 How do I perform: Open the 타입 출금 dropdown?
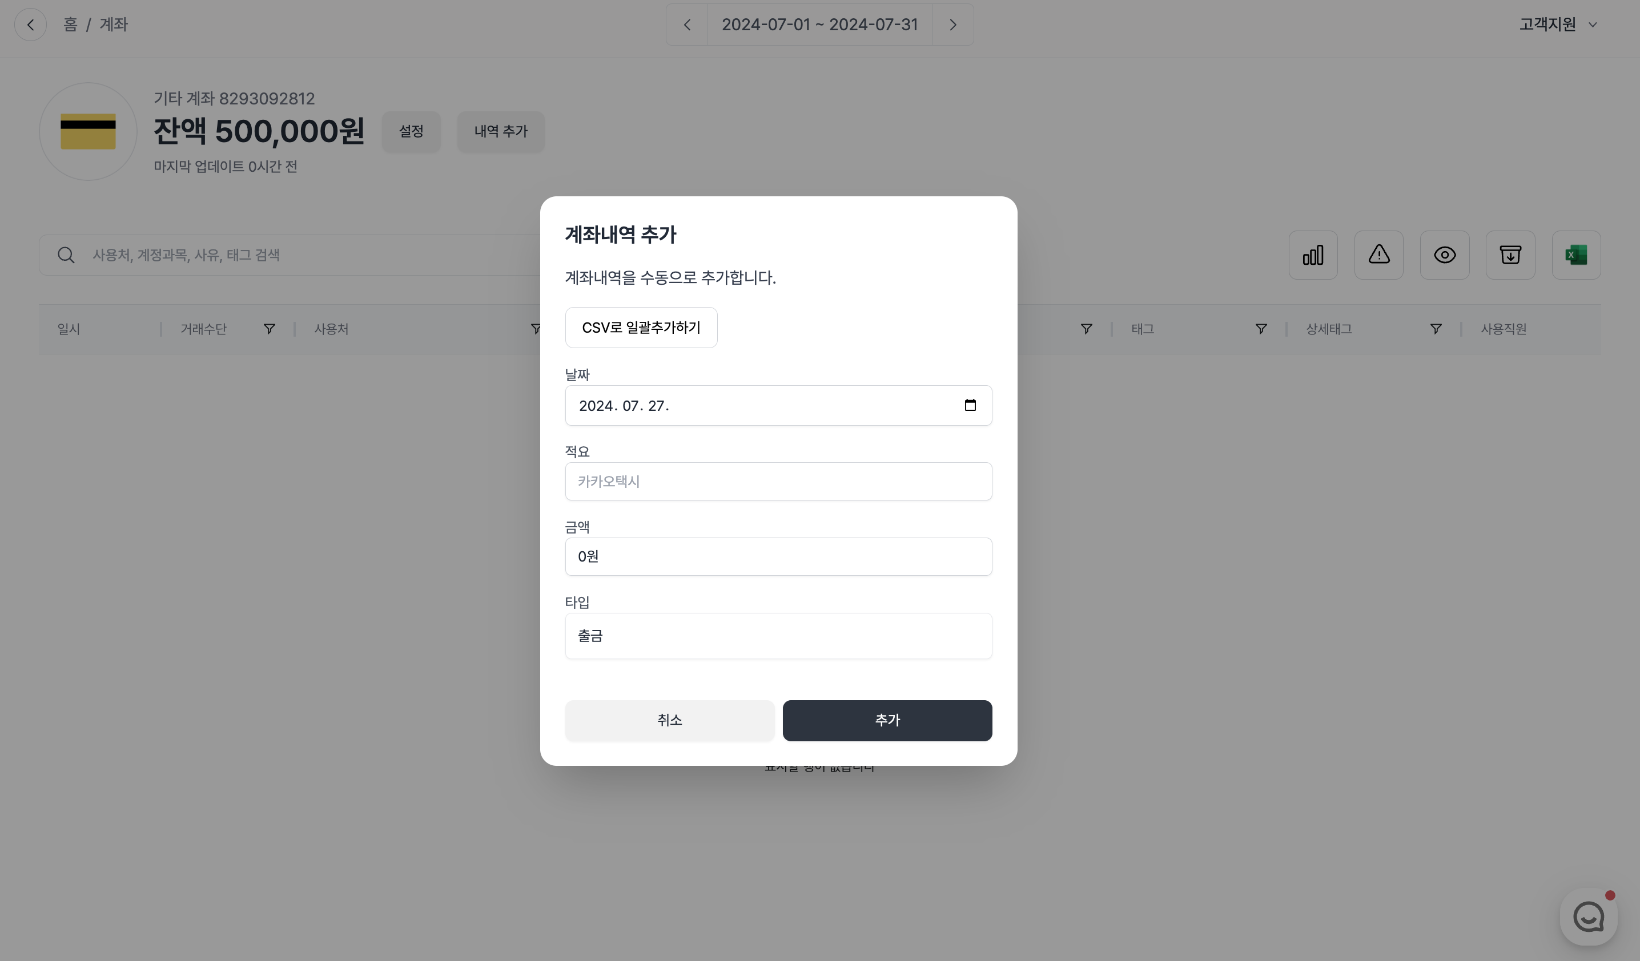(778, 636)
